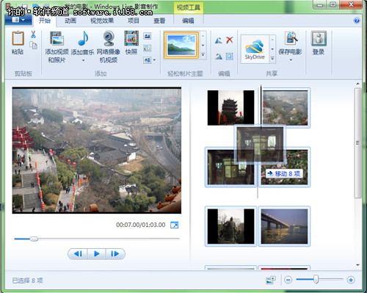Click the Save movie (保存电影) icon
This screenshot has height=293, width=367.
tap(291, 39)
